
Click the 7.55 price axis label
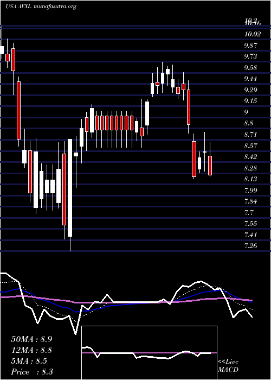click(250, 224)
